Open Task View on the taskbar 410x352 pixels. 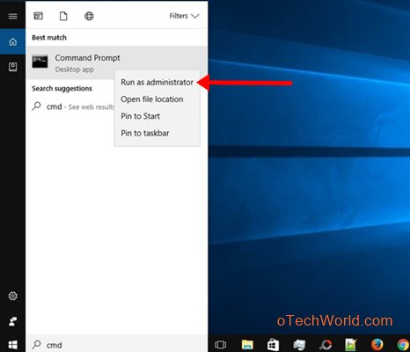tap(220, 344)
